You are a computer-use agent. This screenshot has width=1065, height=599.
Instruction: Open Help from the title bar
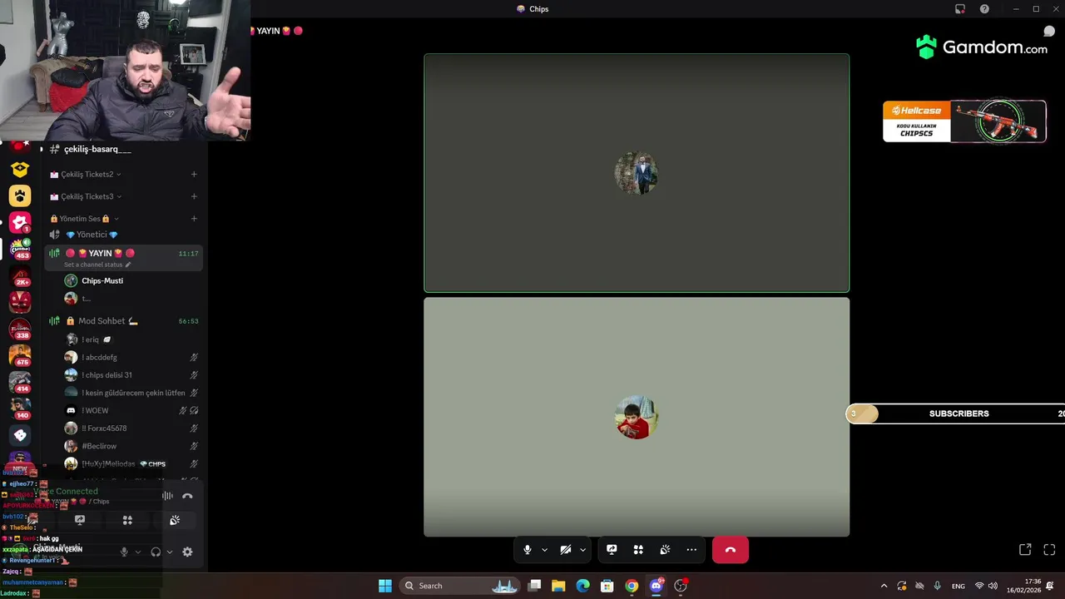coord(984,9)
